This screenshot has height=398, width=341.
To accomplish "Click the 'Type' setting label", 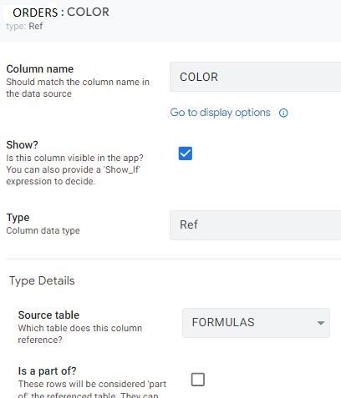I will click(x=18, y=218).
